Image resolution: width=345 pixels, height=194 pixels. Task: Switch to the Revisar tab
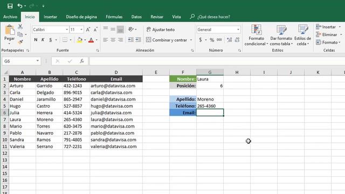point(157,17)
